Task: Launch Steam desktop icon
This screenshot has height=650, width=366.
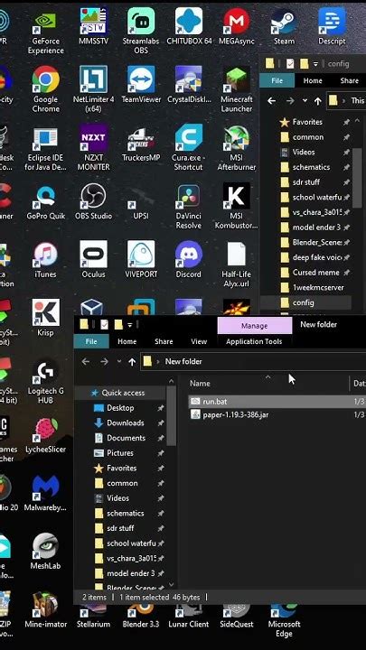Action: pos(284,27)
